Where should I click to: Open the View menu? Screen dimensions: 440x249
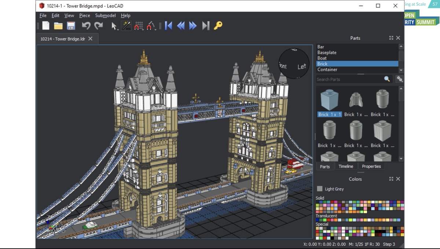(x=69, y=15)
